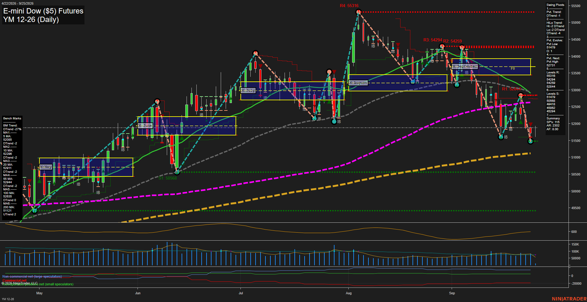
Task: Click the BM Trend entry in Bench Marks
Action: tap(12, 127)
